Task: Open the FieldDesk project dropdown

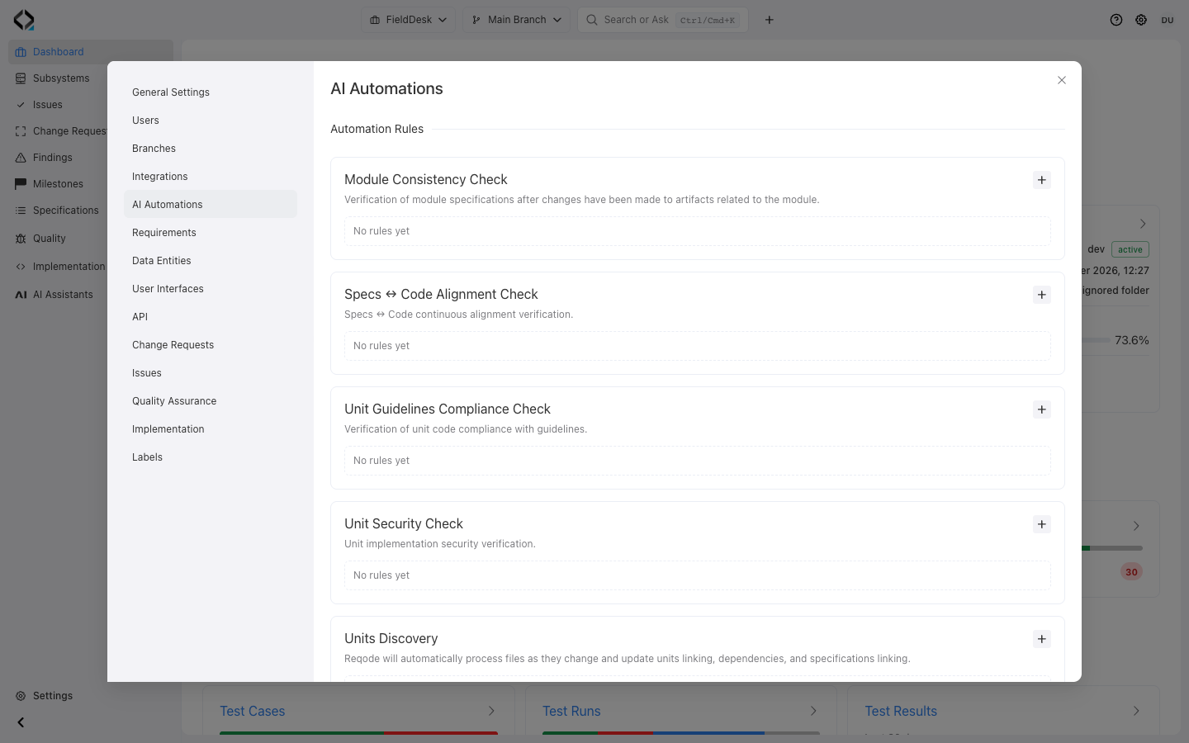Action: pos(408,20)
